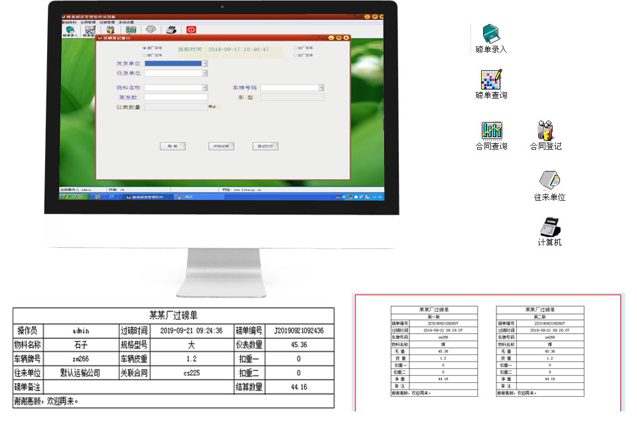Click the red power exit toolbar icon

(x=191, y=30)
